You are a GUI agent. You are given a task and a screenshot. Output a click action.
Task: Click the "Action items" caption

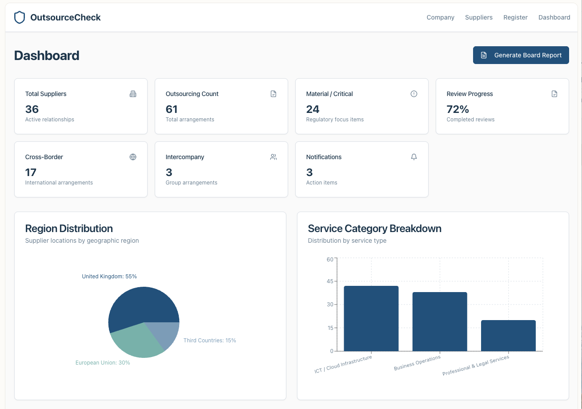click(322, 183)
